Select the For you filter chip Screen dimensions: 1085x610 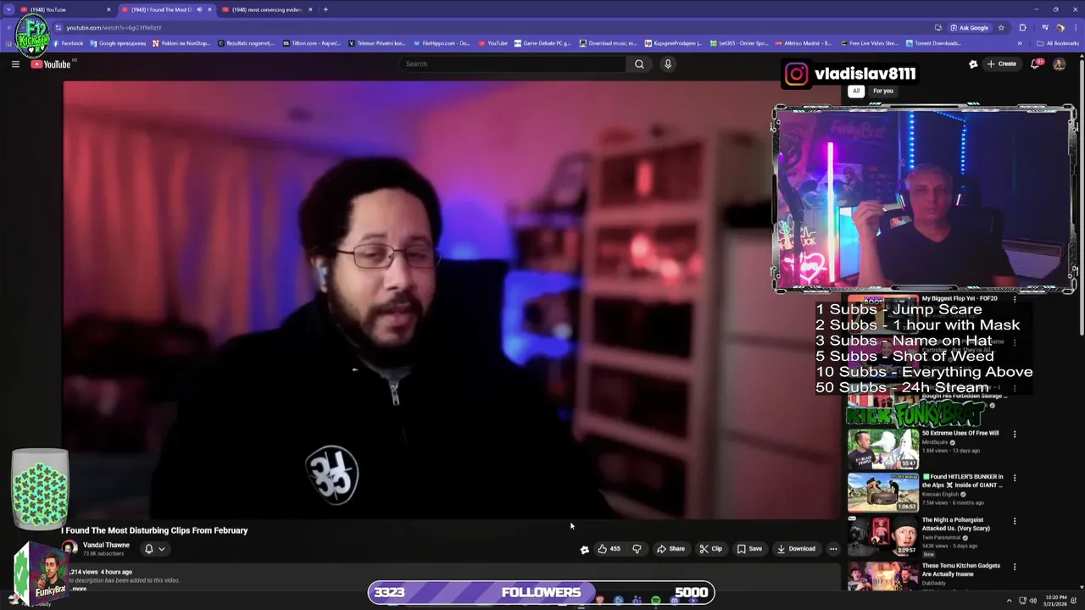tap(883, 91)
